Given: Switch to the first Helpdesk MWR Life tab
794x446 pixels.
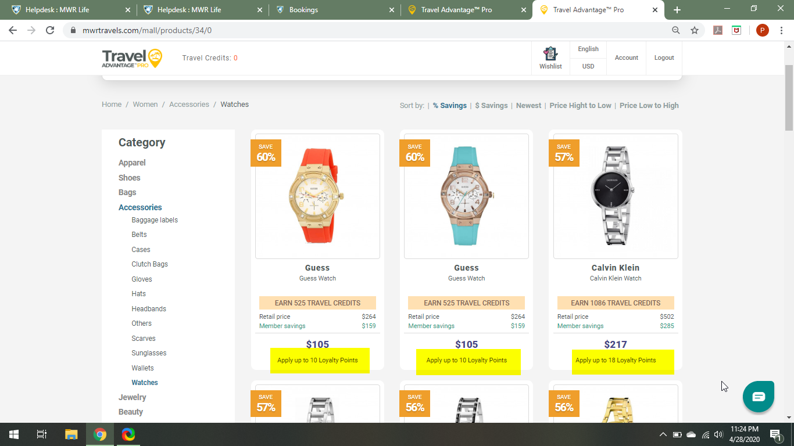Looking at the screenshot, I should [70, 10].
